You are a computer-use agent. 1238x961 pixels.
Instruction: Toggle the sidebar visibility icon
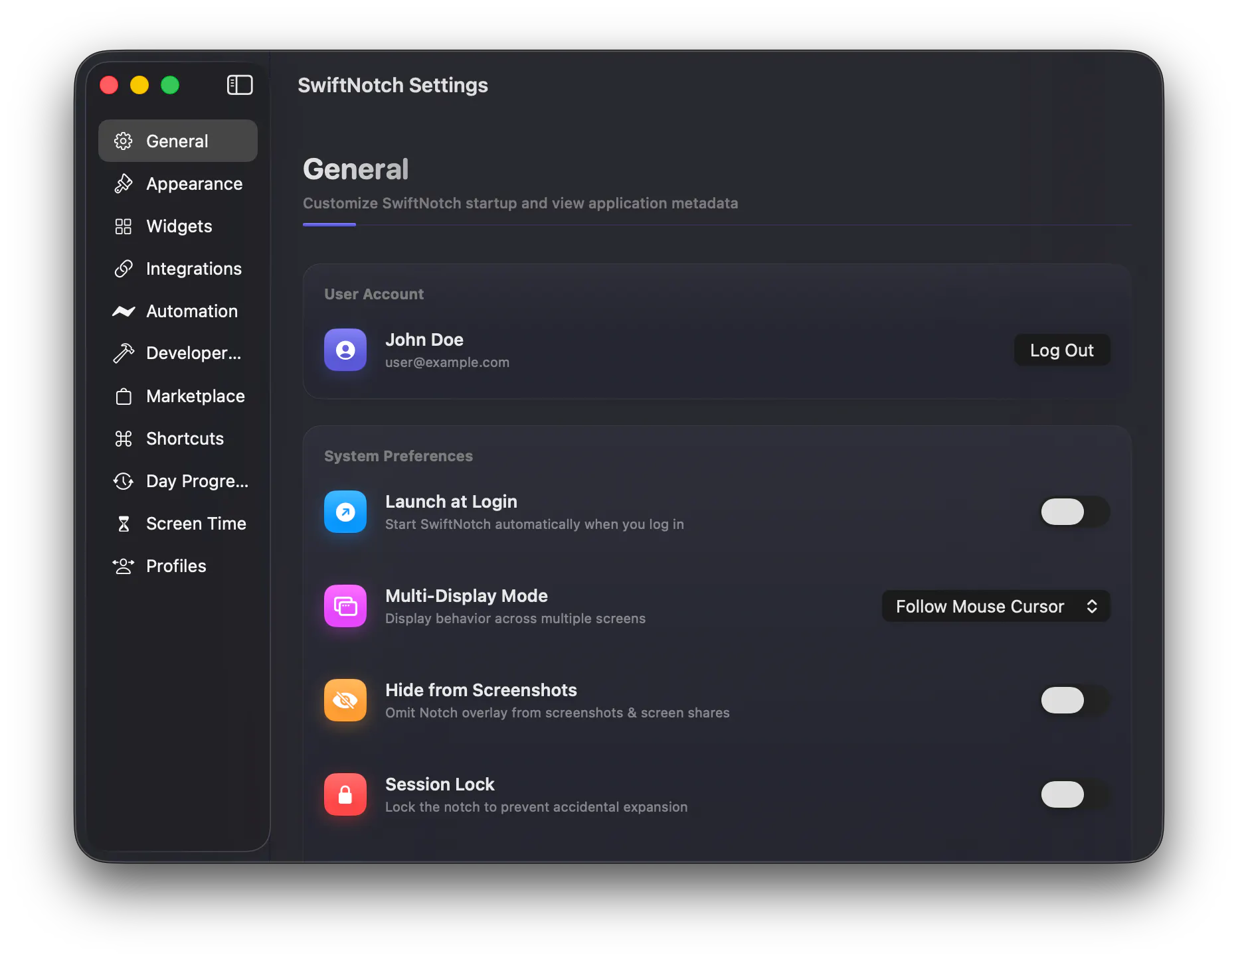pos(240,85)
